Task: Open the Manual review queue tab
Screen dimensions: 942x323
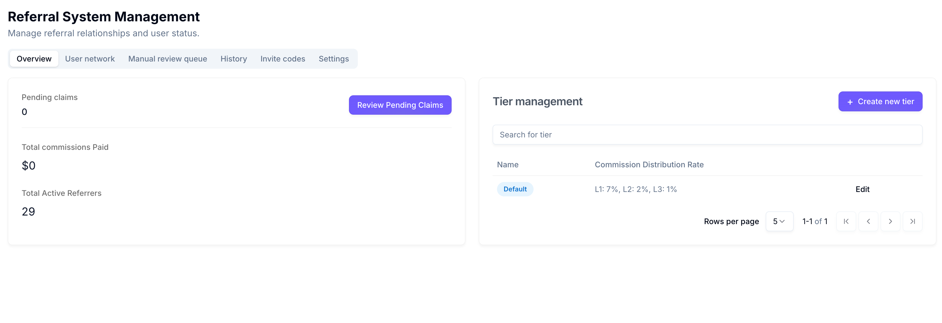Action: click(x=167, y=59)
